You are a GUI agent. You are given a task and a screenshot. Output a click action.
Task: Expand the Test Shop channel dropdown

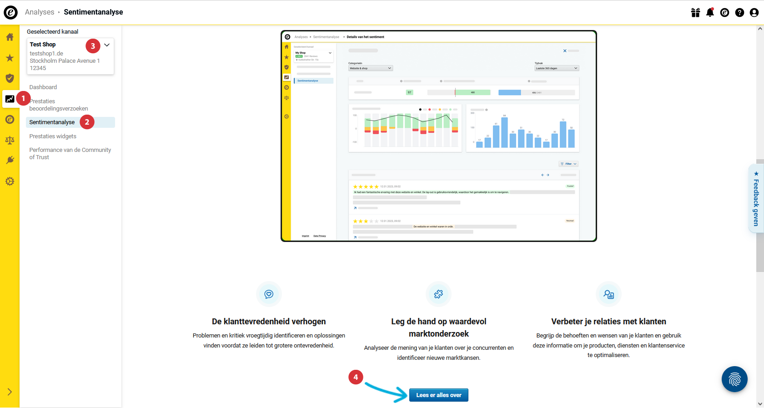[107, 45]
